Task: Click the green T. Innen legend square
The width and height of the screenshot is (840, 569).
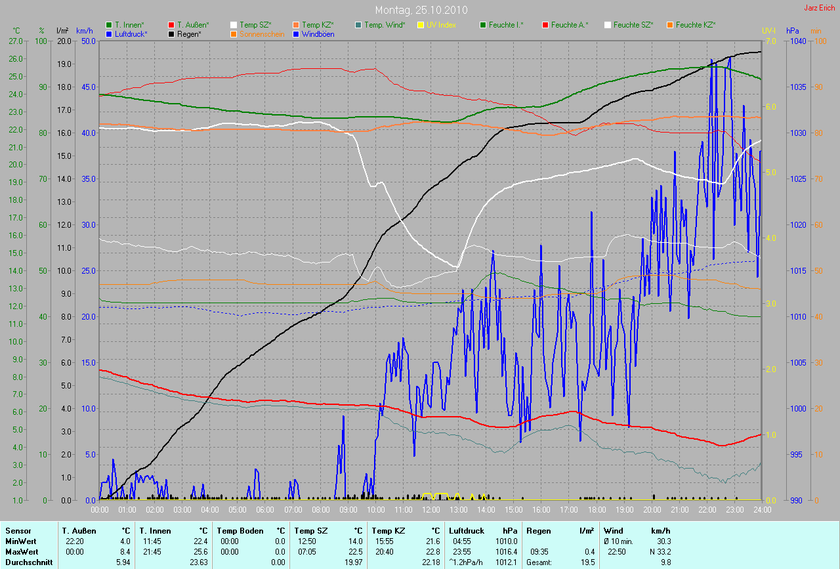Action: (109, 25)
